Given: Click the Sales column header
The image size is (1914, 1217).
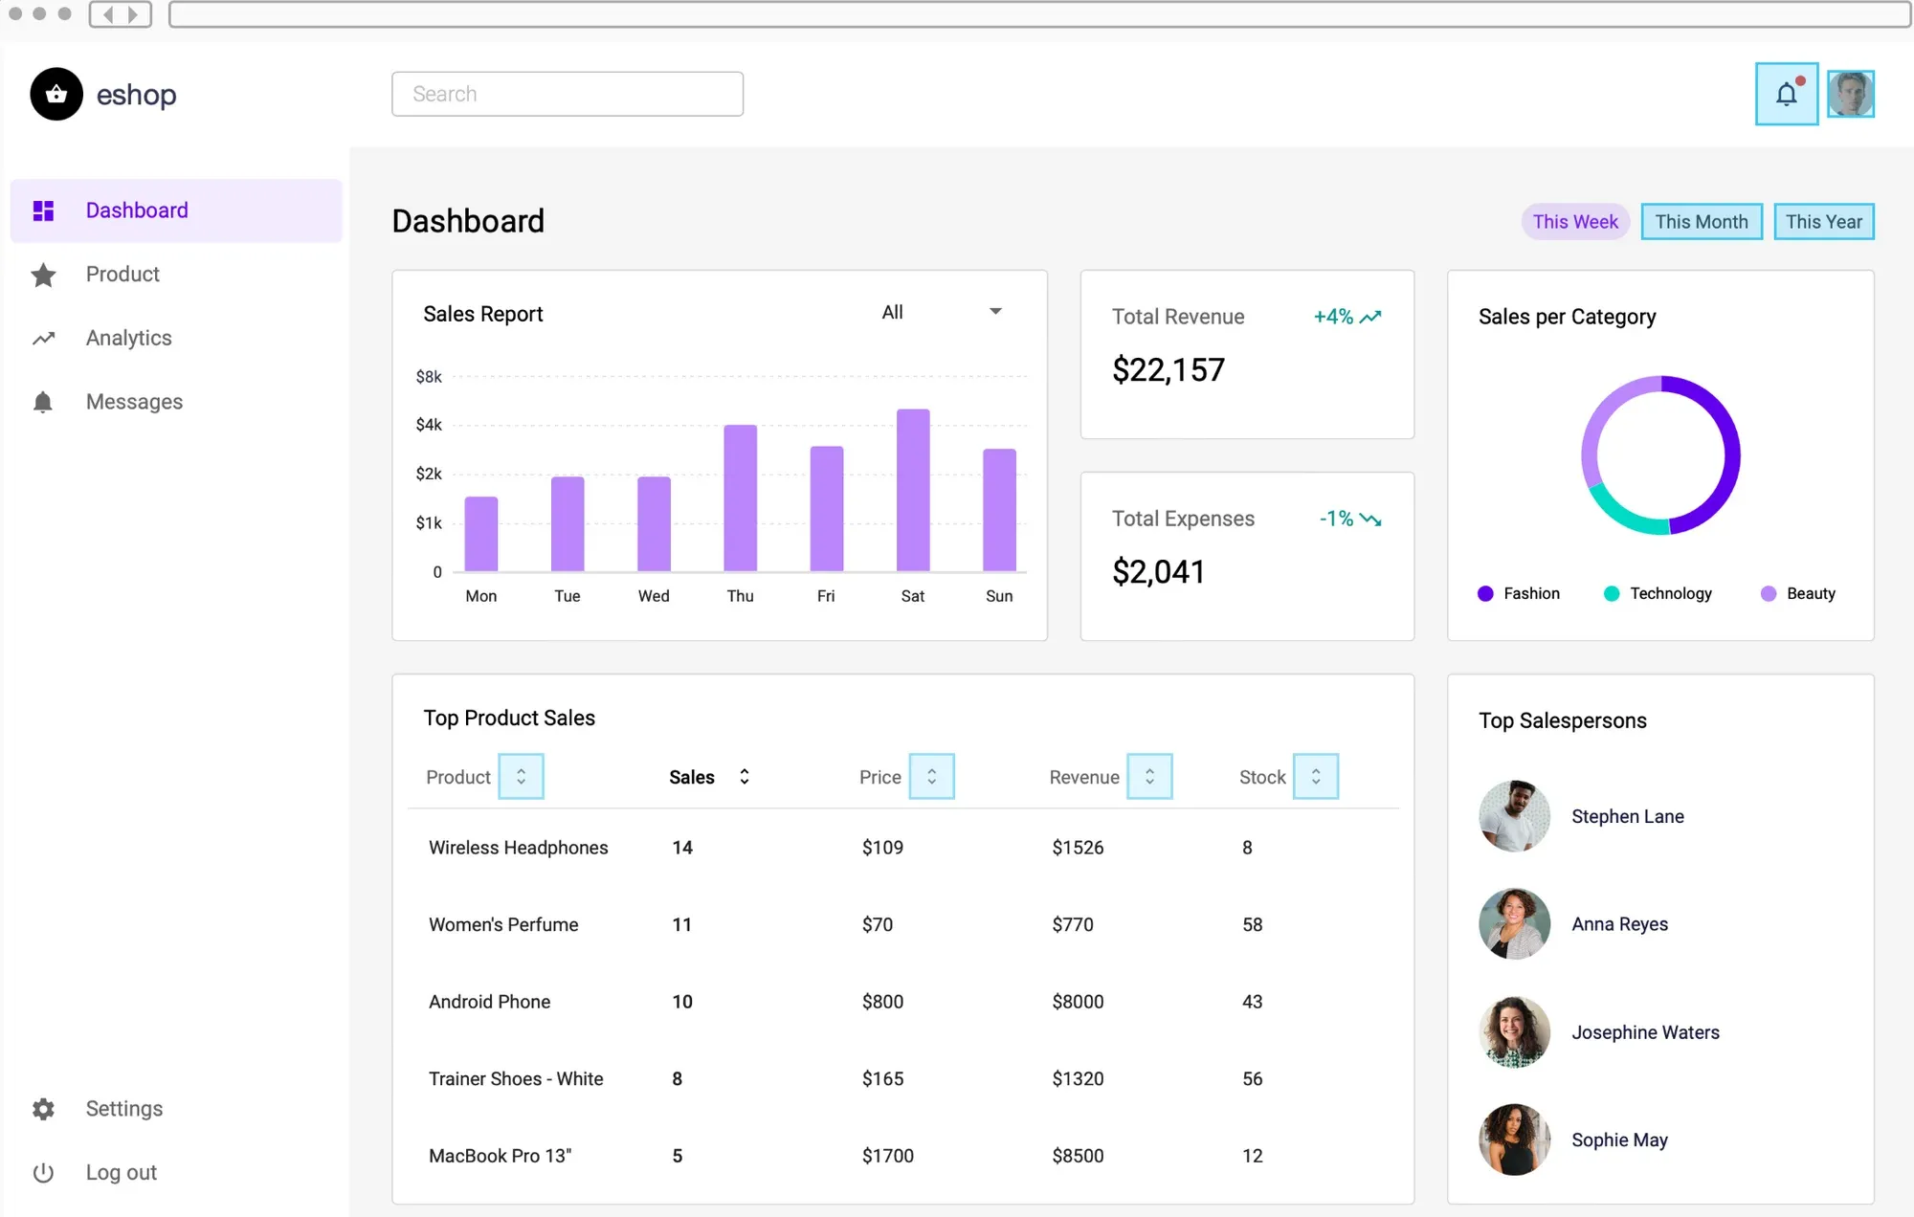Looking at the screenshot, I should point(692,777).
